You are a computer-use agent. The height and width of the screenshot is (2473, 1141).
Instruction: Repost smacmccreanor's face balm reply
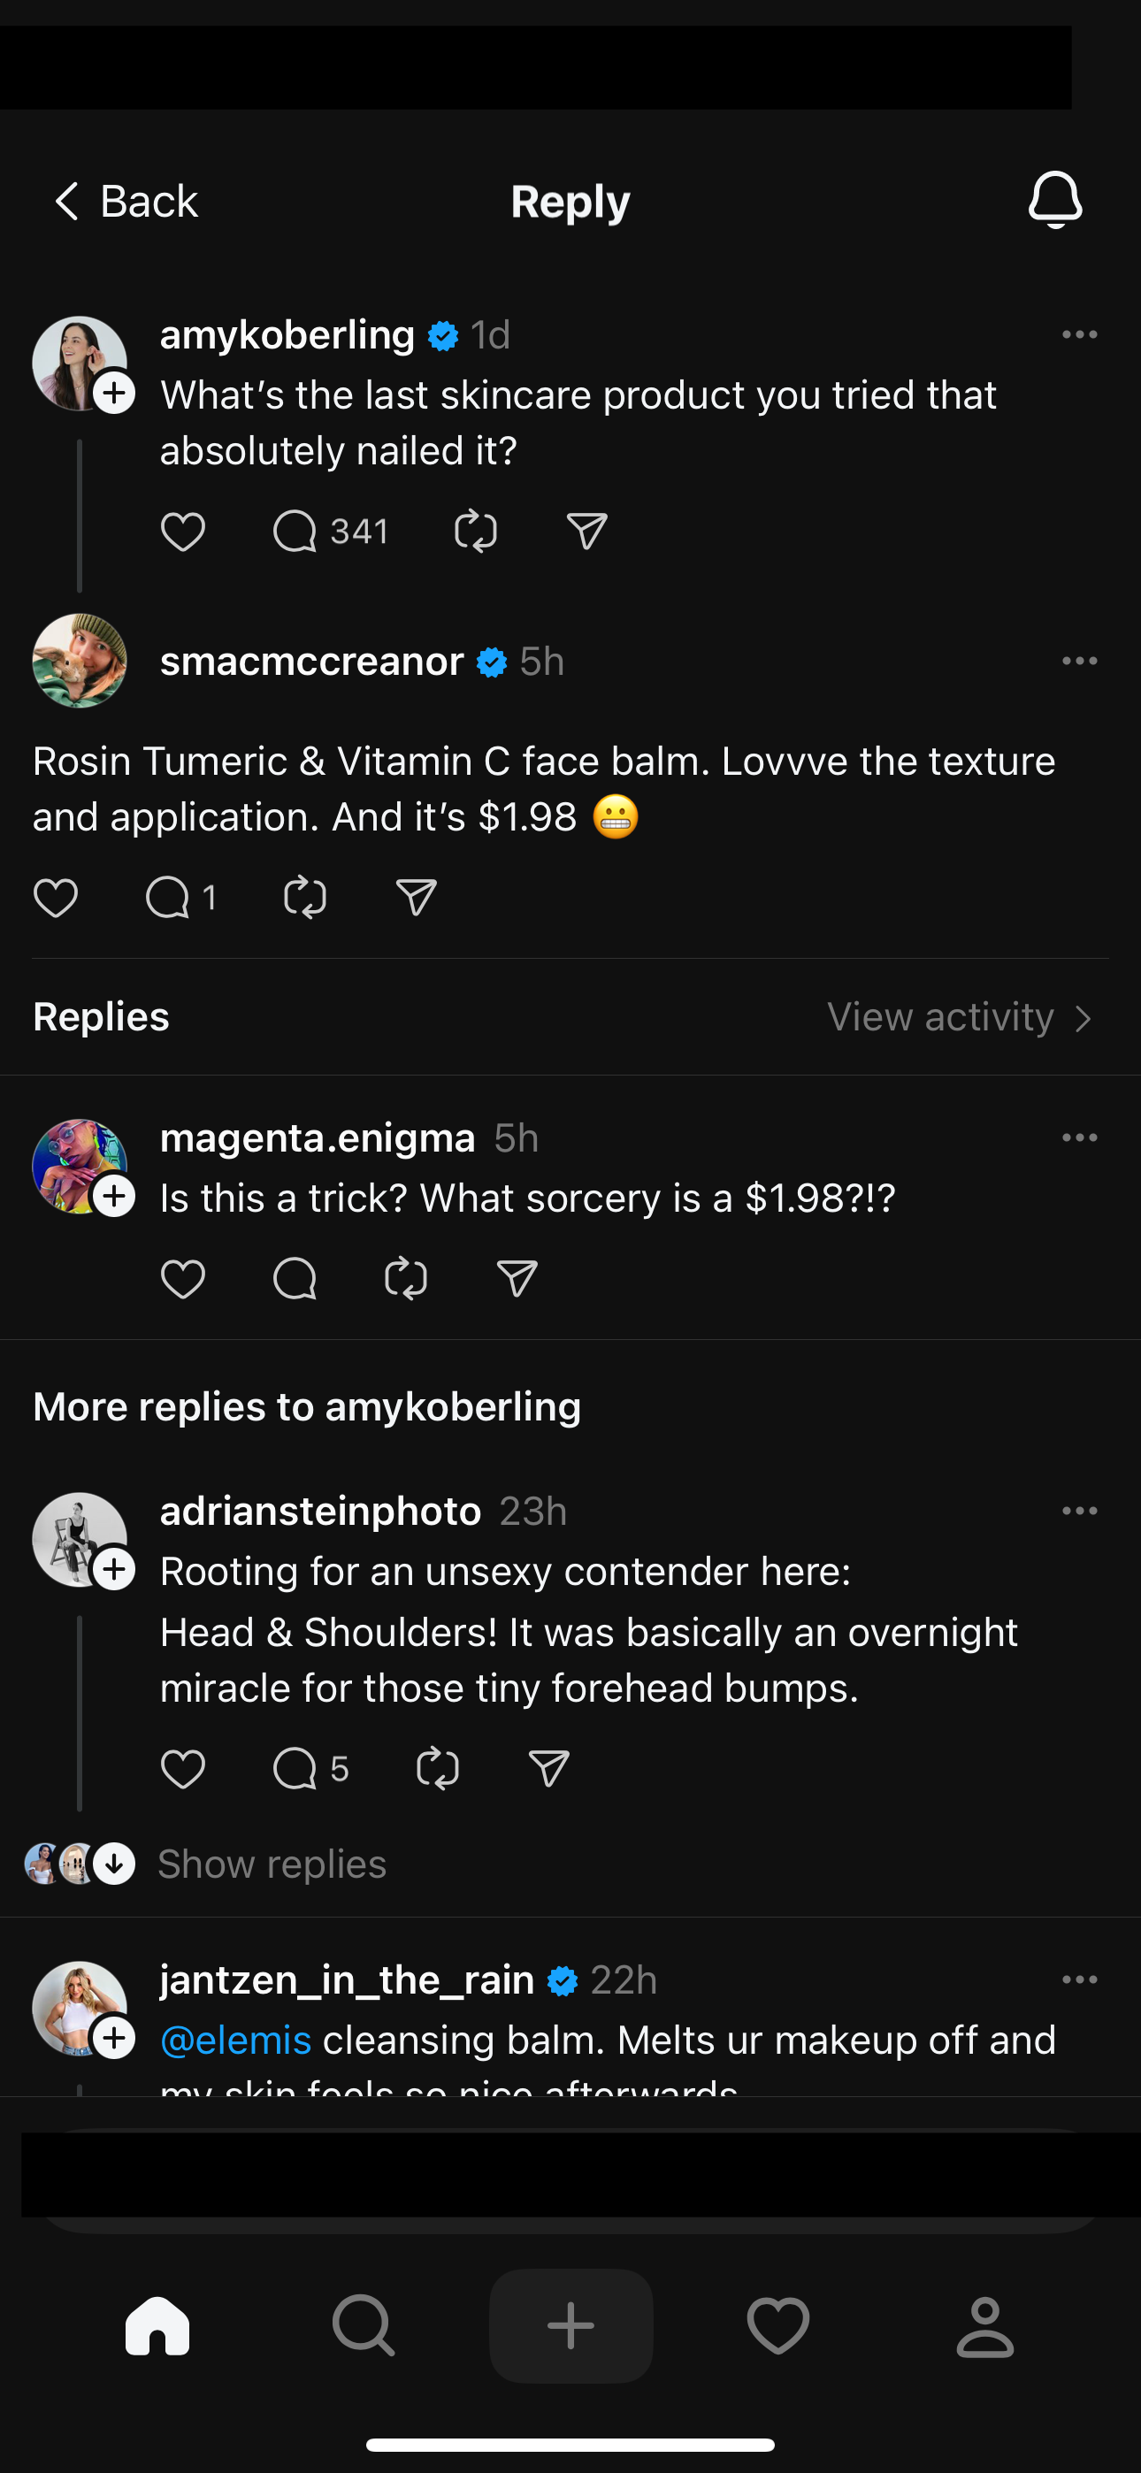pyautogui.click(x=305, y=897)
